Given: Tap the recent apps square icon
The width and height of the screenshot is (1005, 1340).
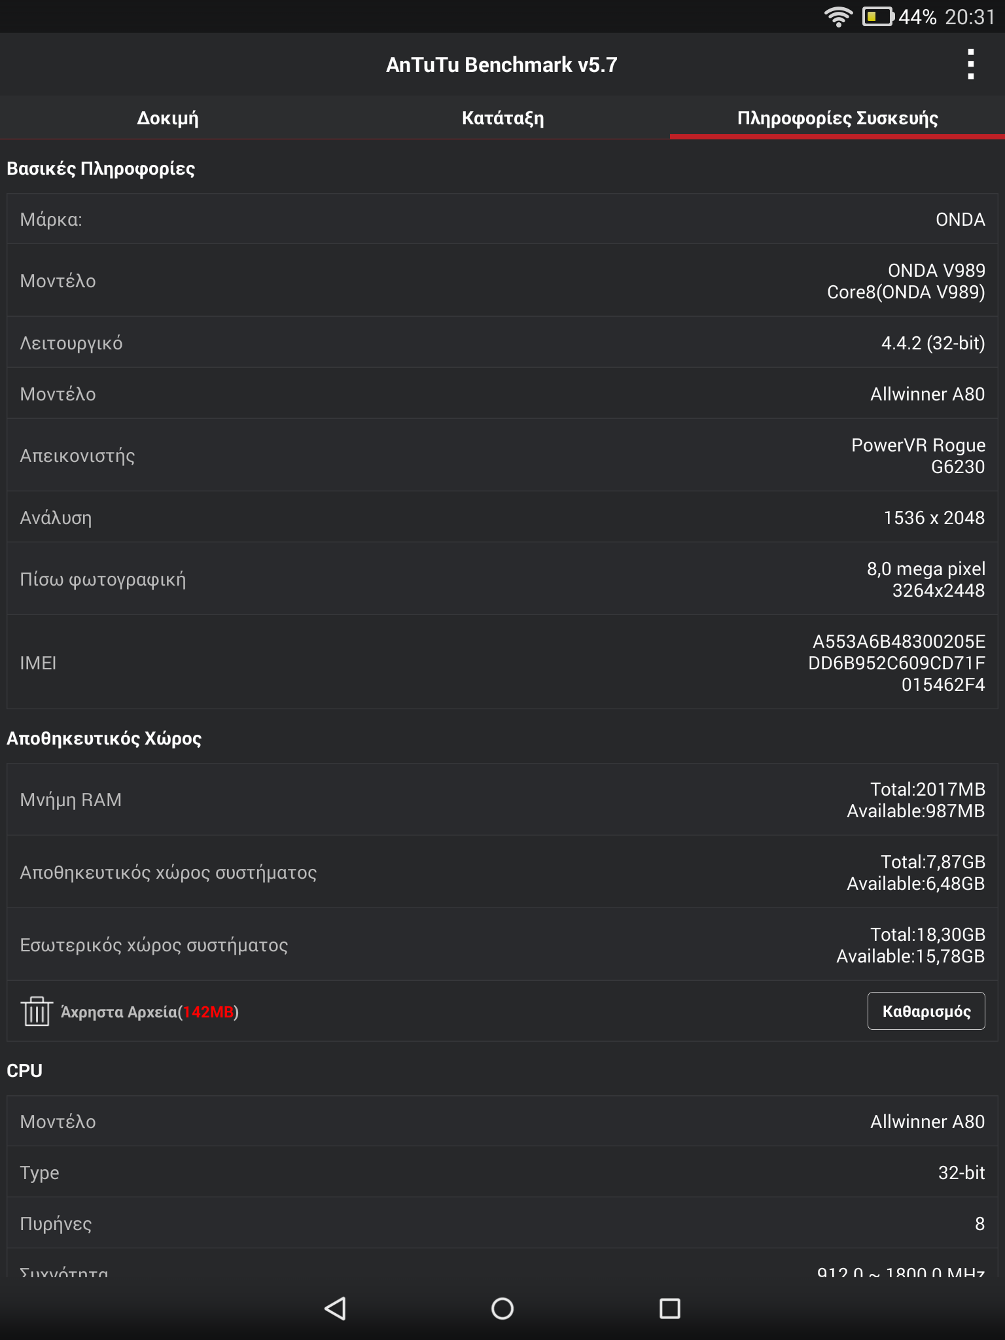Looking at the screenshot, I should point(670,1309).
